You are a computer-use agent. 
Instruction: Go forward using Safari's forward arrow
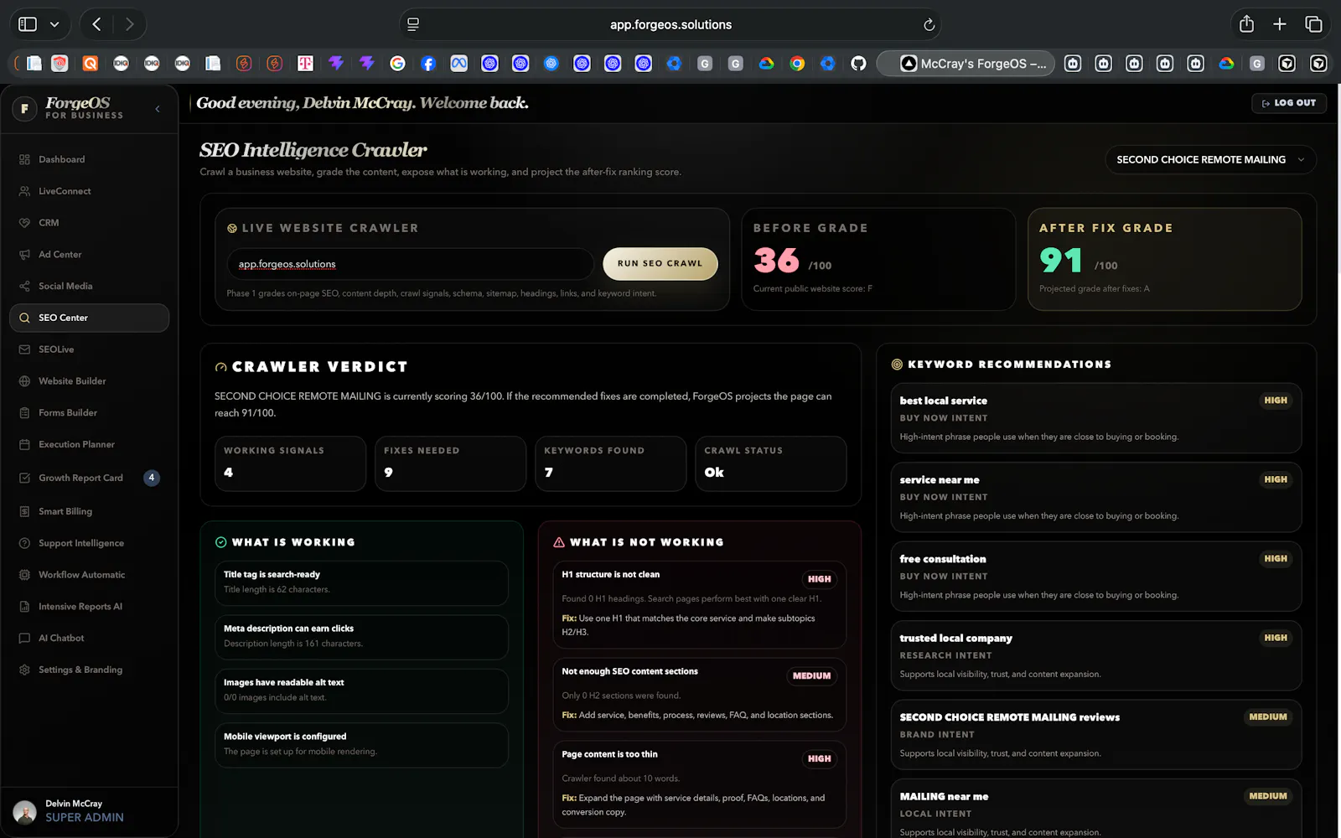(129, 24)
